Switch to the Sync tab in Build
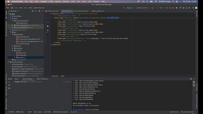 (x=16, y=79)
